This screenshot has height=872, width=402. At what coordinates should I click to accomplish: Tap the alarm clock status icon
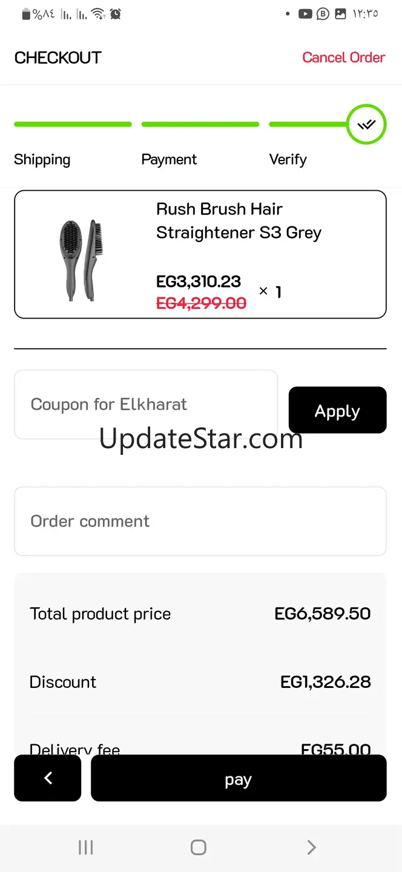point(115,14)
